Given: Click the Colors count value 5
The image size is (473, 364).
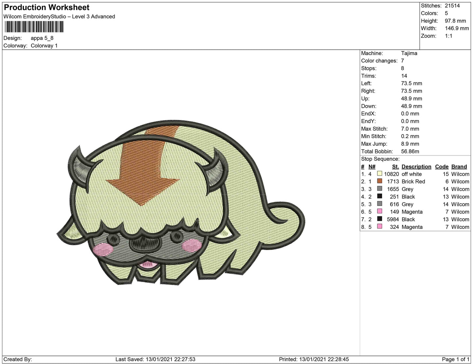Looking at the screenshot, I should coord(446,13).
